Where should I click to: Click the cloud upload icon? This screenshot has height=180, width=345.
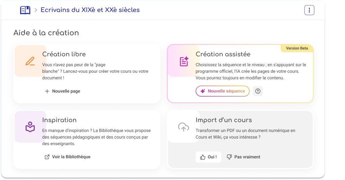click(x=183, y=127)
